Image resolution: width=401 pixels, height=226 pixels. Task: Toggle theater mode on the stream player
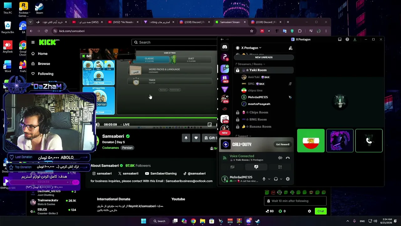[210, 125]
